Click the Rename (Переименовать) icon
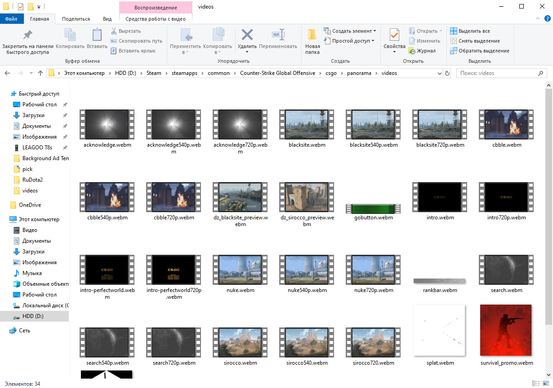Viewport: 553px width, 388px height. coord(278,35)
